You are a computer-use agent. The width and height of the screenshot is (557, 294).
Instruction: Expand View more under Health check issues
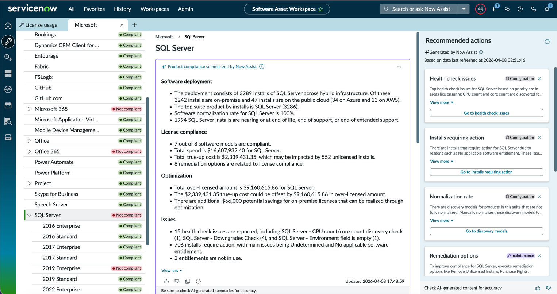click(x=442, y=102)
